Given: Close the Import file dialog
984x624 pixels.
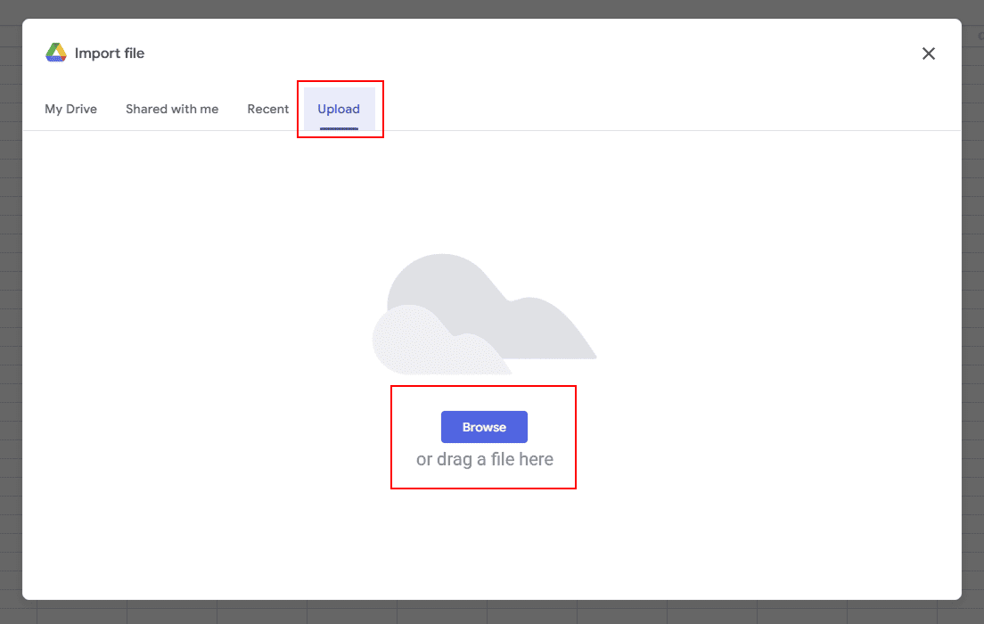Looking at the screenshot, I should coord(928,53).
